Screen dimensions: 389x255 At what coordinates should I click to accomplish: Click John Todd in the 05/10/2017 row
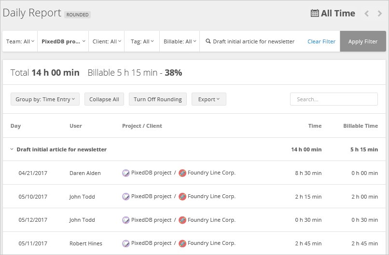pos(82,197)
